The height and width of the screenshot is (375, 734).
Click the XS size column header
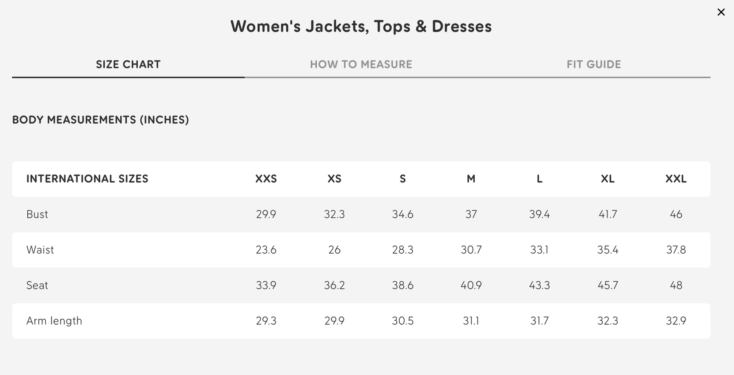pos(334,179)
